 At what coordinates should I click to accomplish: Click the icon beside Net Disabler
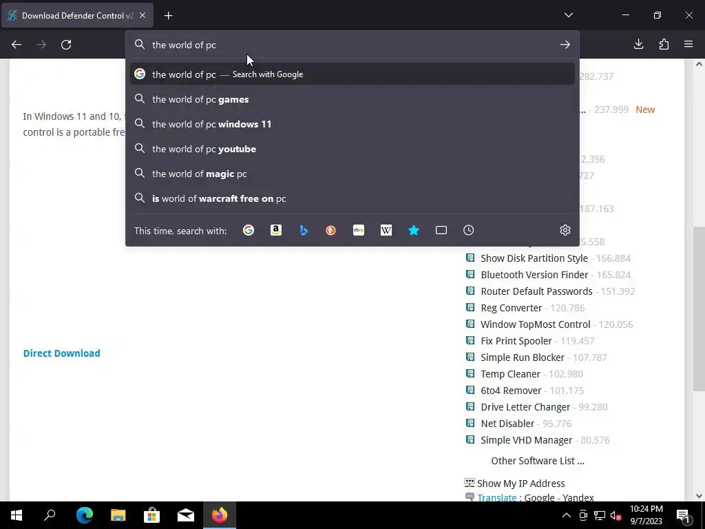click(x=470, y=423)
